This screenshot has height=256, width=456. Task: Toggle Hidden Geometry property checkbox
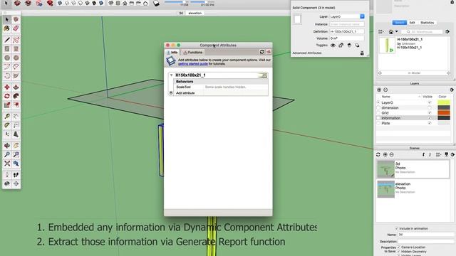pos(399,251)
